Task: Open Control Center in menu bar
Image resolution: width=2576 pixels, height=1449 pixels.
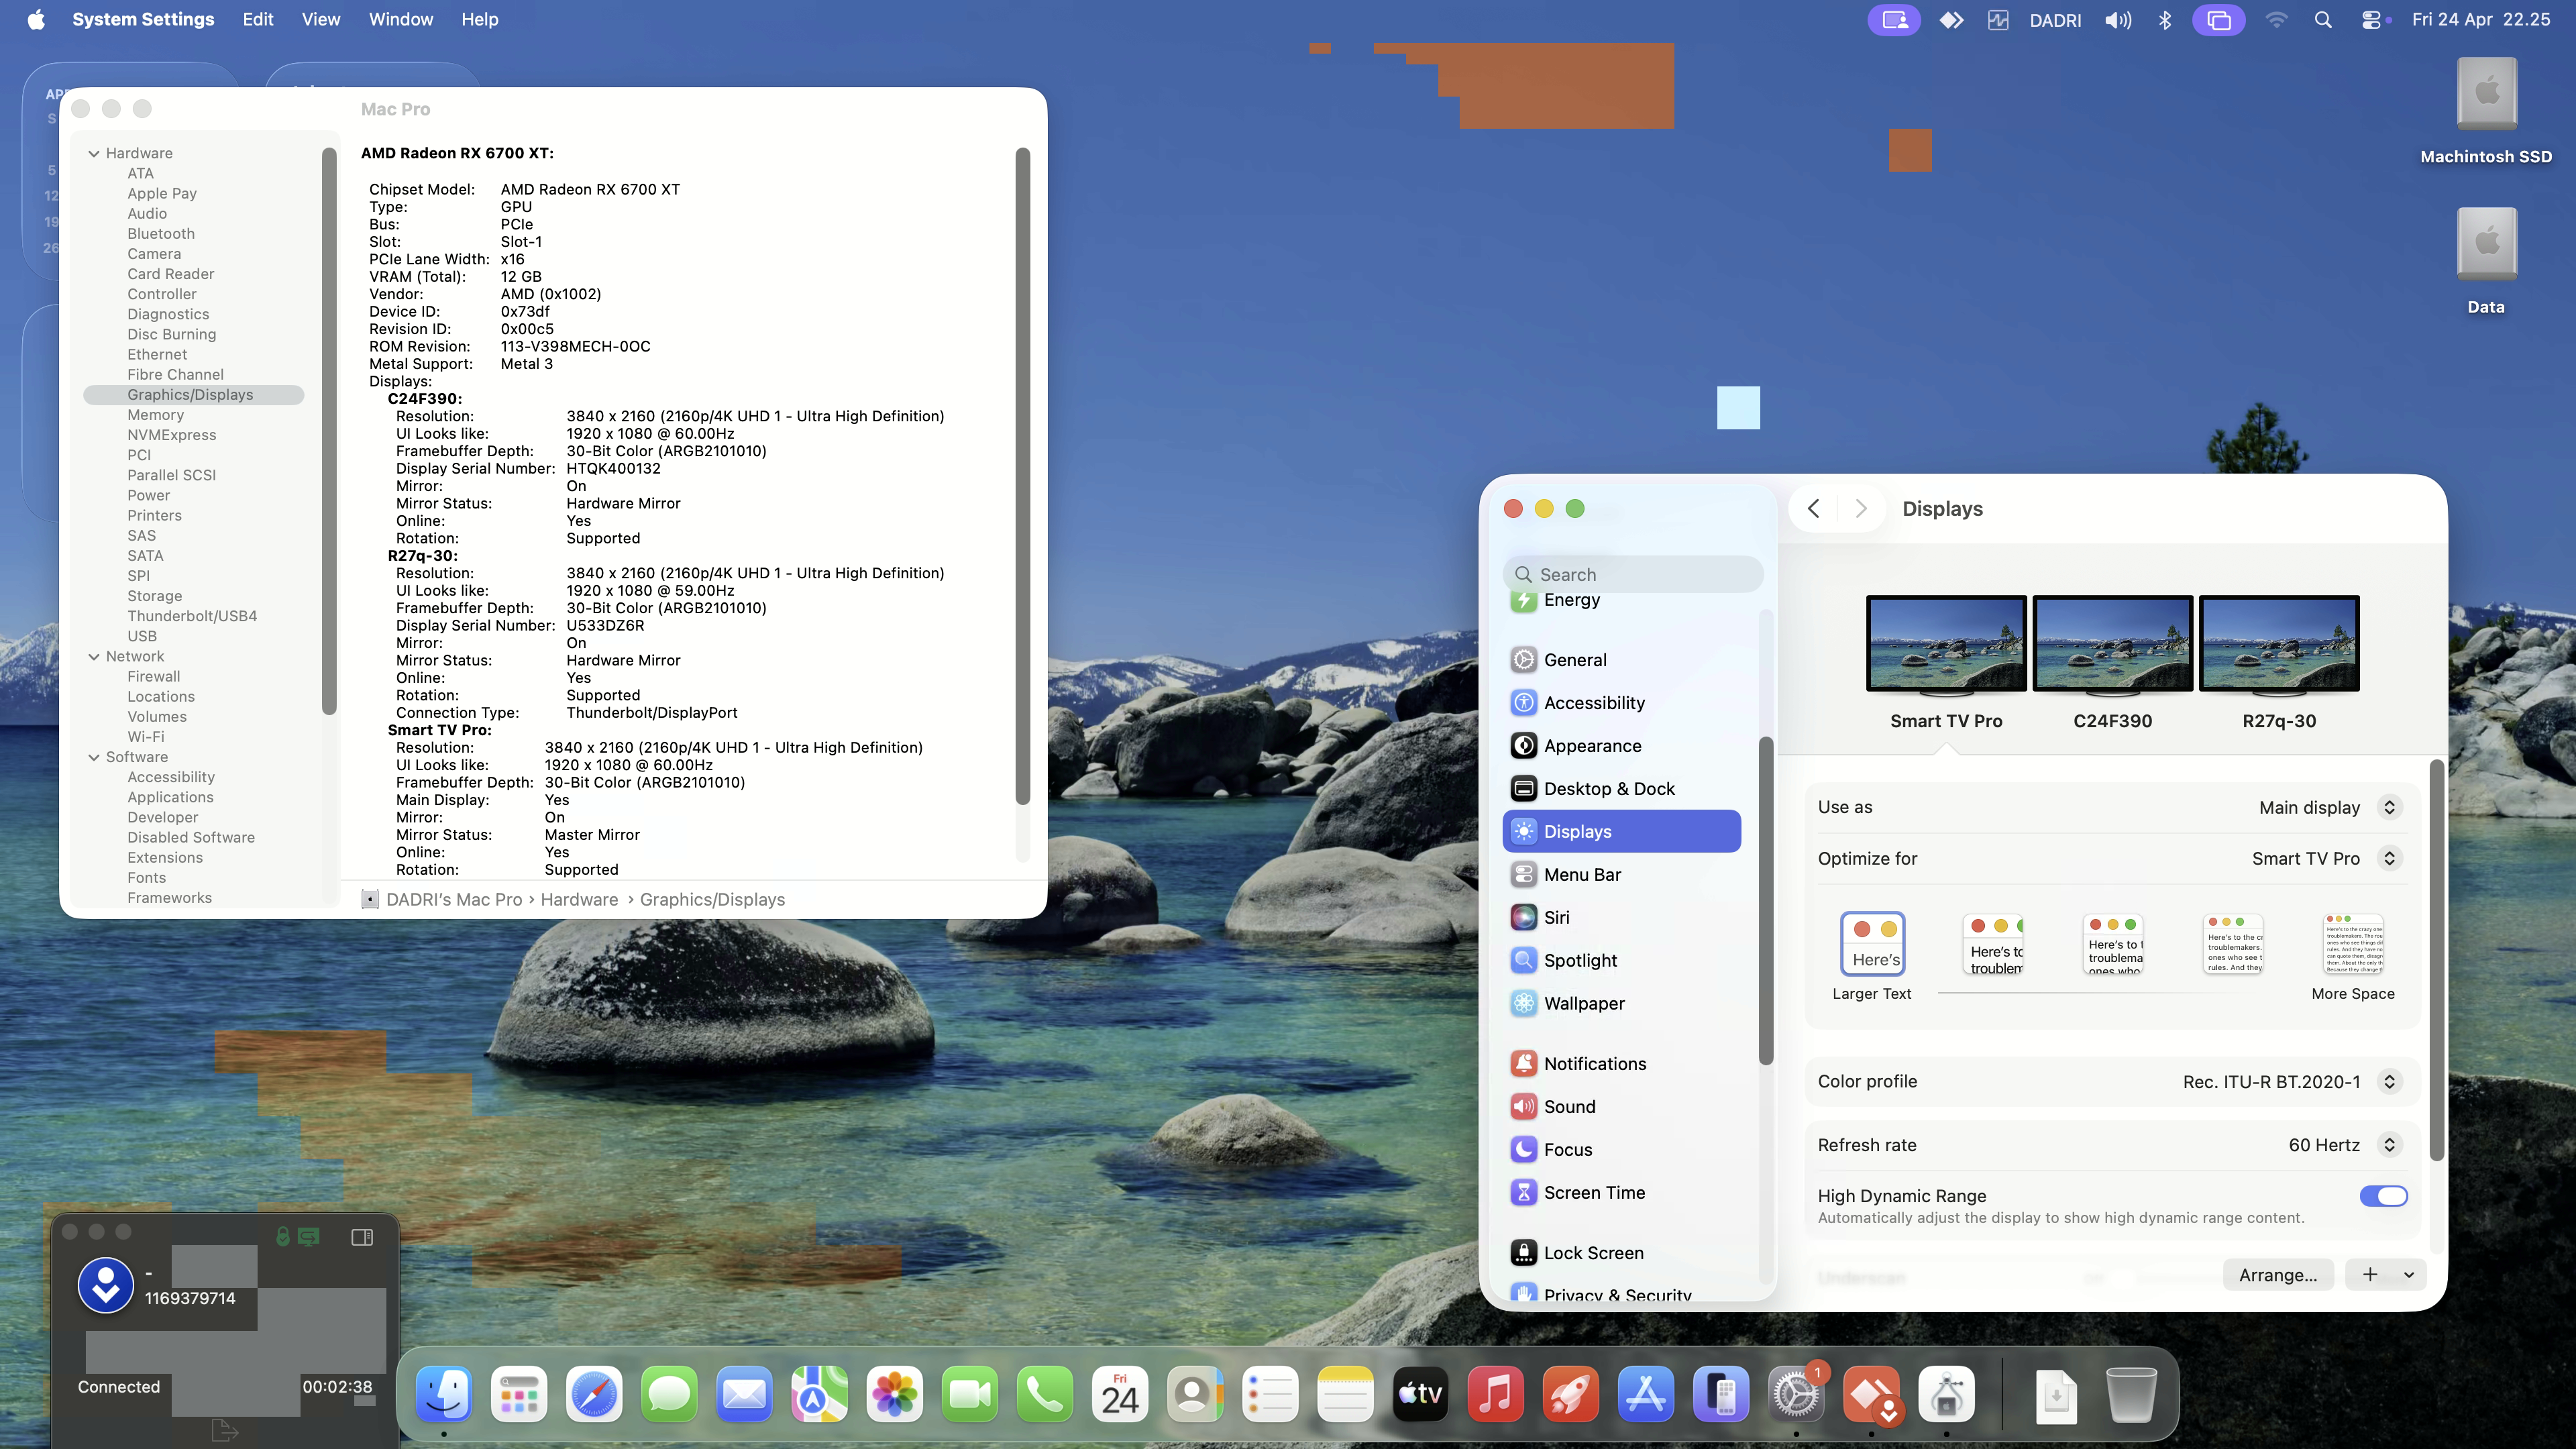Action: [2373, 20]
